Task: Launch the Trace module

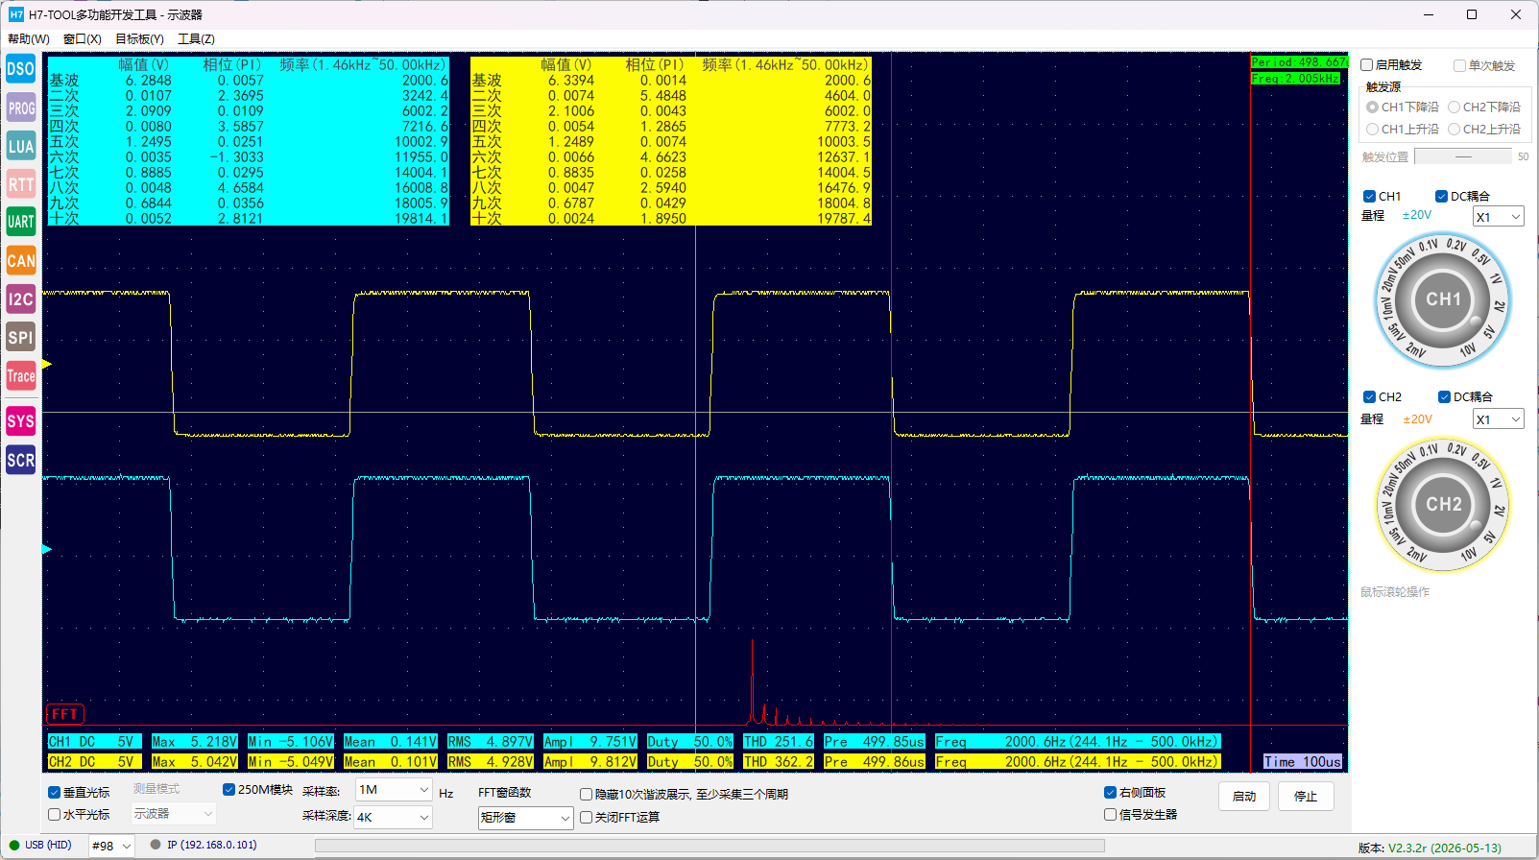Action: (x=20, y=375)
